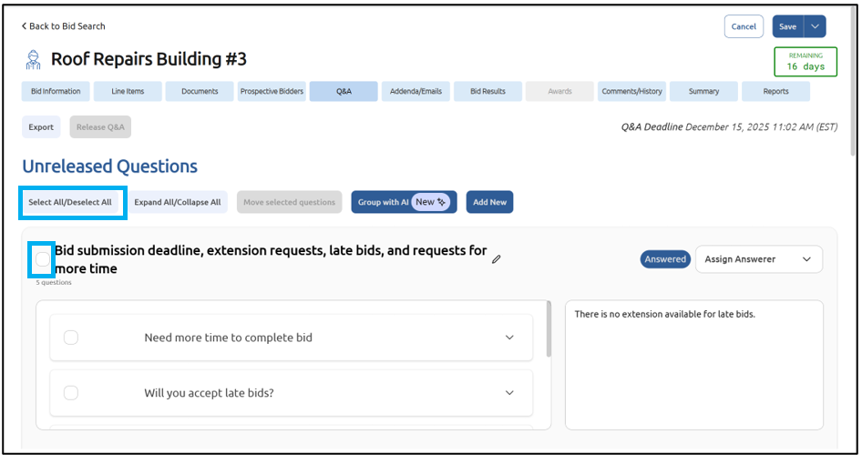Image resolution: width=862 pixels, height=464 pixels.
Task: Expand 'Need more time to complete bid' chevron
Action: point(509,338)
